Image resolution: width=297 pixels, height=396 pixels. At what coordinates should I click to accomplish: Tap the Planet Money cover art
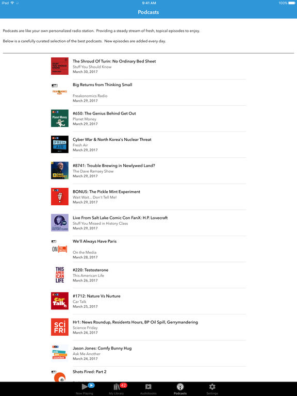(x=60, y=118)
